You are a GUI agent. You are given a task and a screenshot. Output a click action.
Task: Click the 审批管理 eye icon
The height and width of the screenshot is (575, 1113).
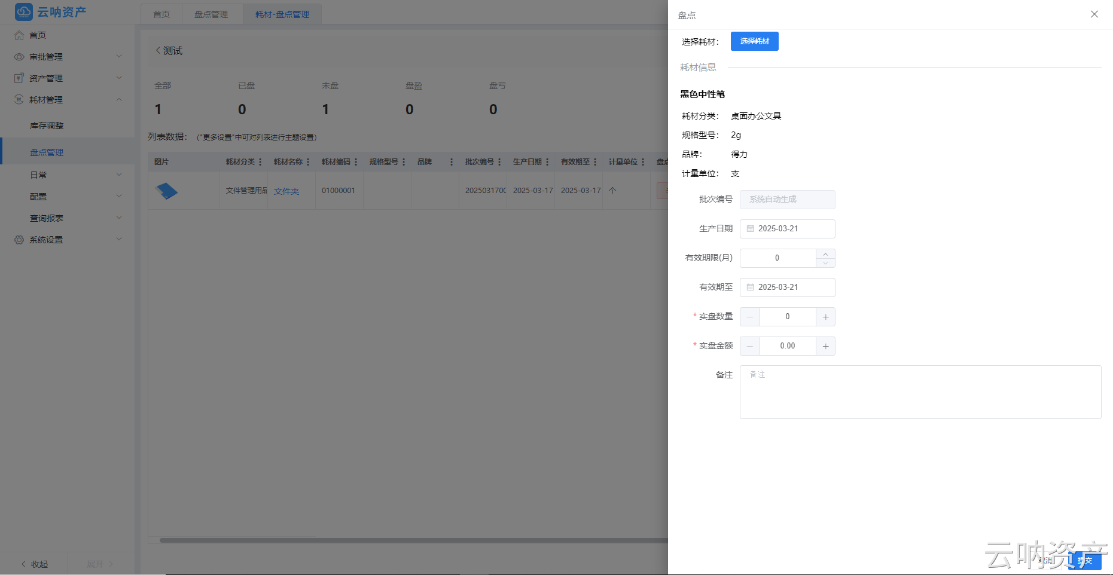19,56
